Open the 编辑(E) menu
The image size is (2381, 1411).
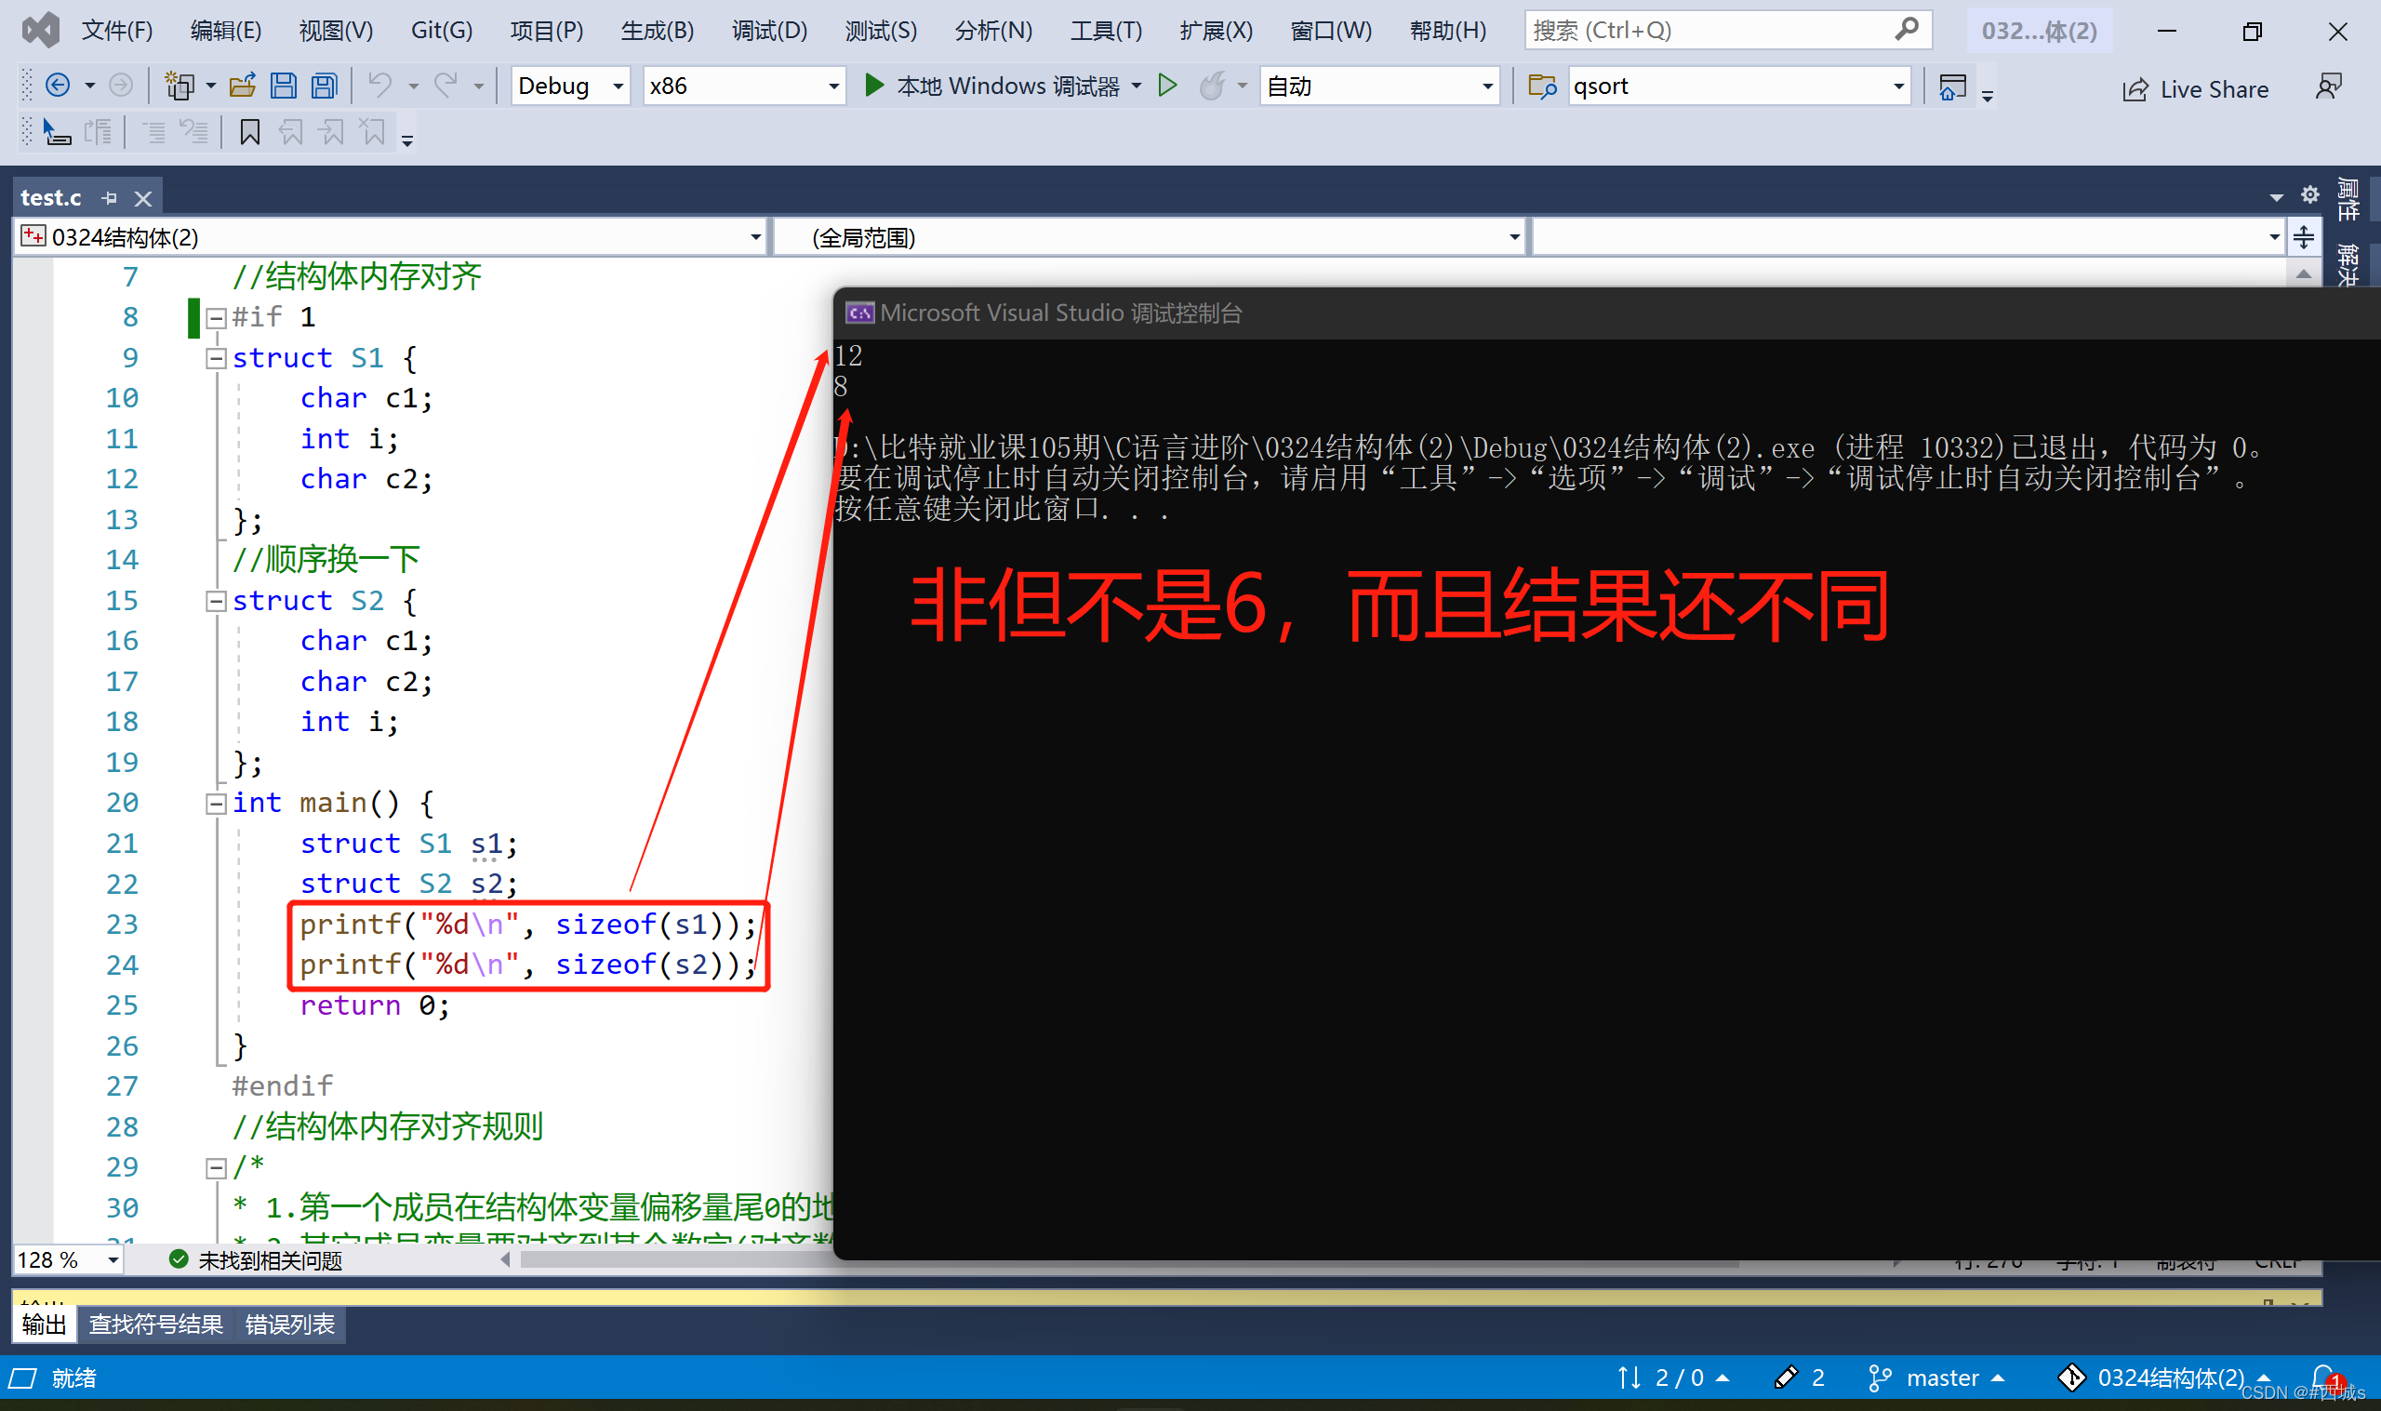click(x=225, y=31)
